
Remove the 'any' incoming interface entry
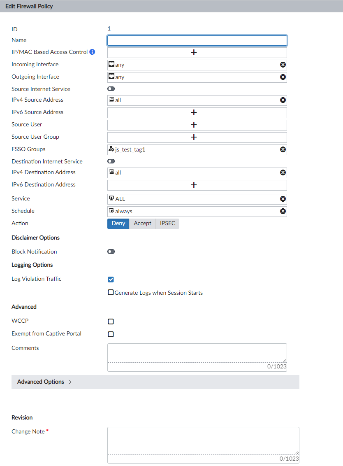283,64
